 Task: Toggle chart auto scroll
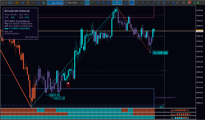click(114, 3)
